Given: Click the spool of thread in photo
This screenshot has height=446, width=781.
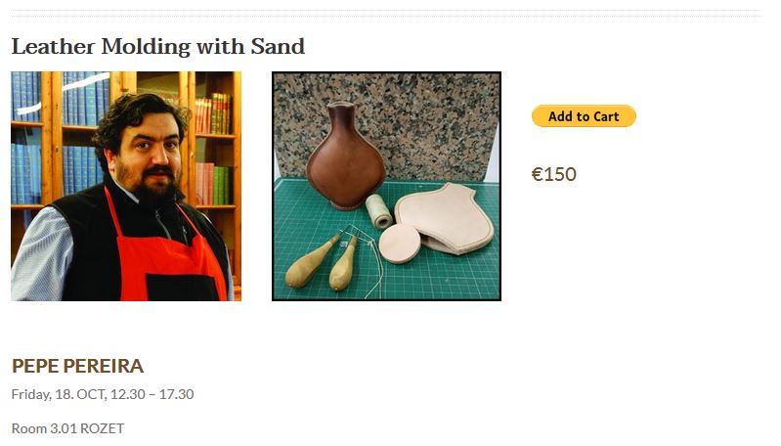Looking at the screenshot, I should (x=379, y=211).
